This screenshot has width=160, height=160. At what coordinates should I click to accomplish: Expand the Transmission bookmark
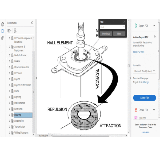[x=10, y=127]
